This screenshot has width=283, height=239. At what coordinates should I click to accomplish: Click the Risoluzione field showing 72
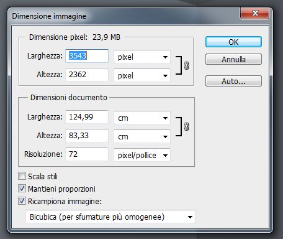click(87, 154)
